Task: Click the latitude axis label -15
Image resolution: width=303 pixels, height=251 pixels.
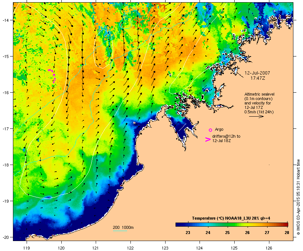Action: [x=6, y=56]
